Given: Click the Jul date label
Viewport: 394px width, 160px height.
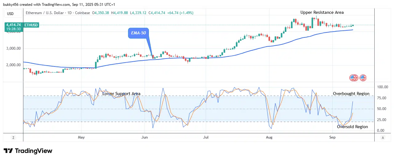Looking at the screenshot, I should (206, 138).
